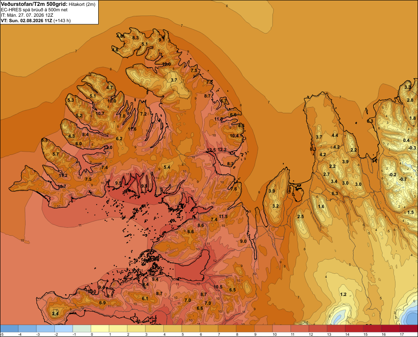
Task: Click the -0.7 temperature value
Action: (x=403, y=179)
